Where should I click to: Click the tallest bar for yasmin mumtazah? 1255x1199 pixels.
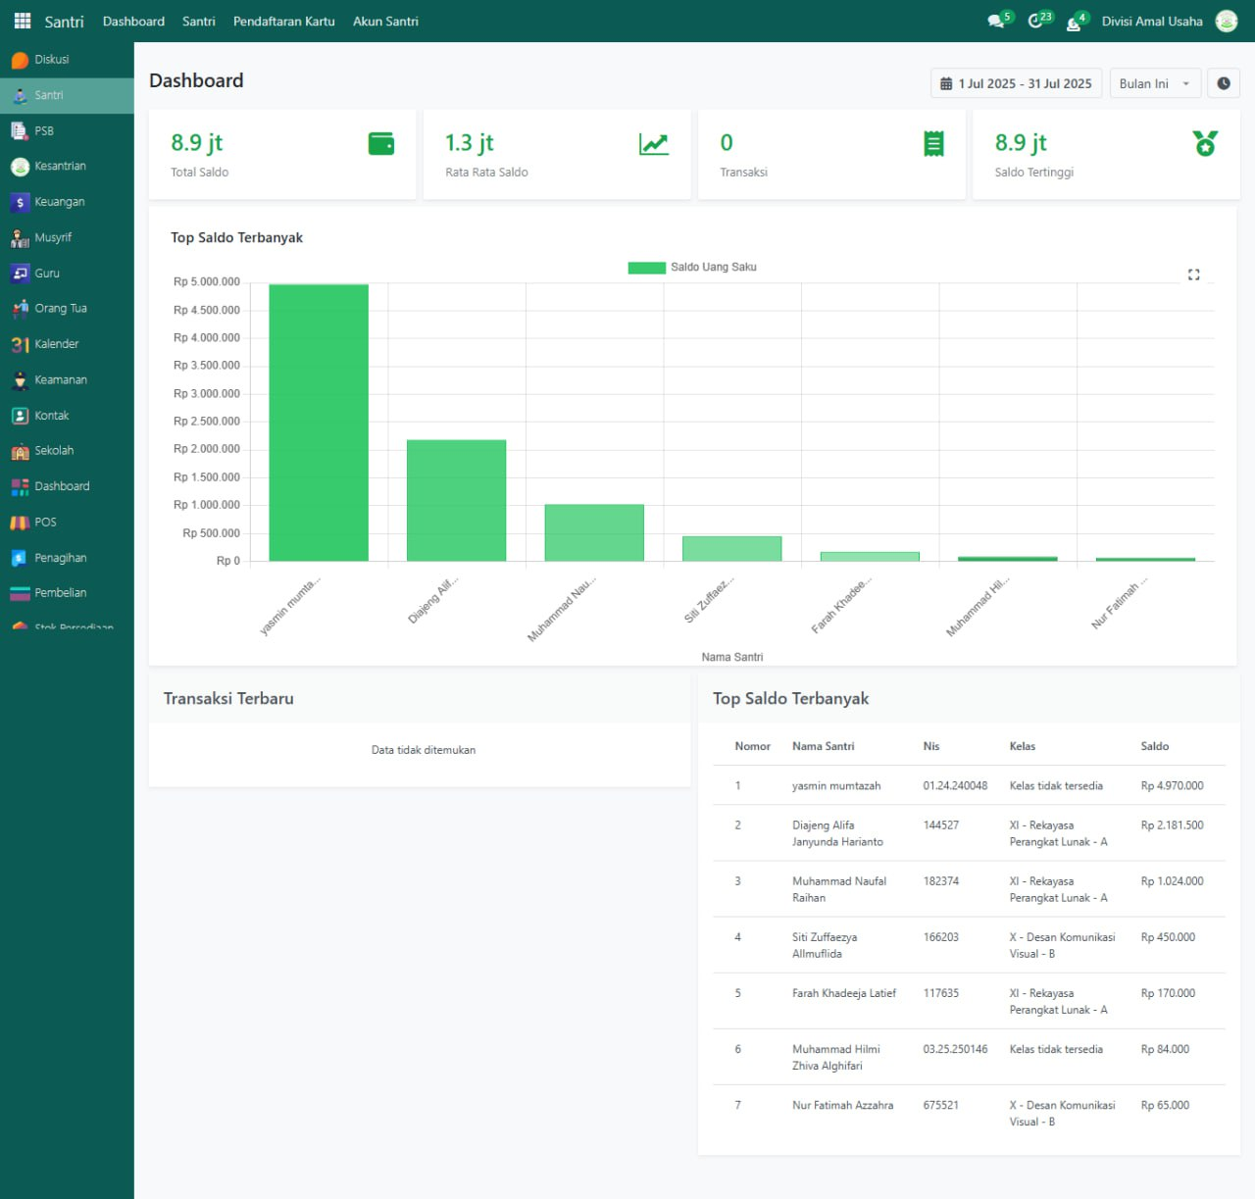coord(319,422)
